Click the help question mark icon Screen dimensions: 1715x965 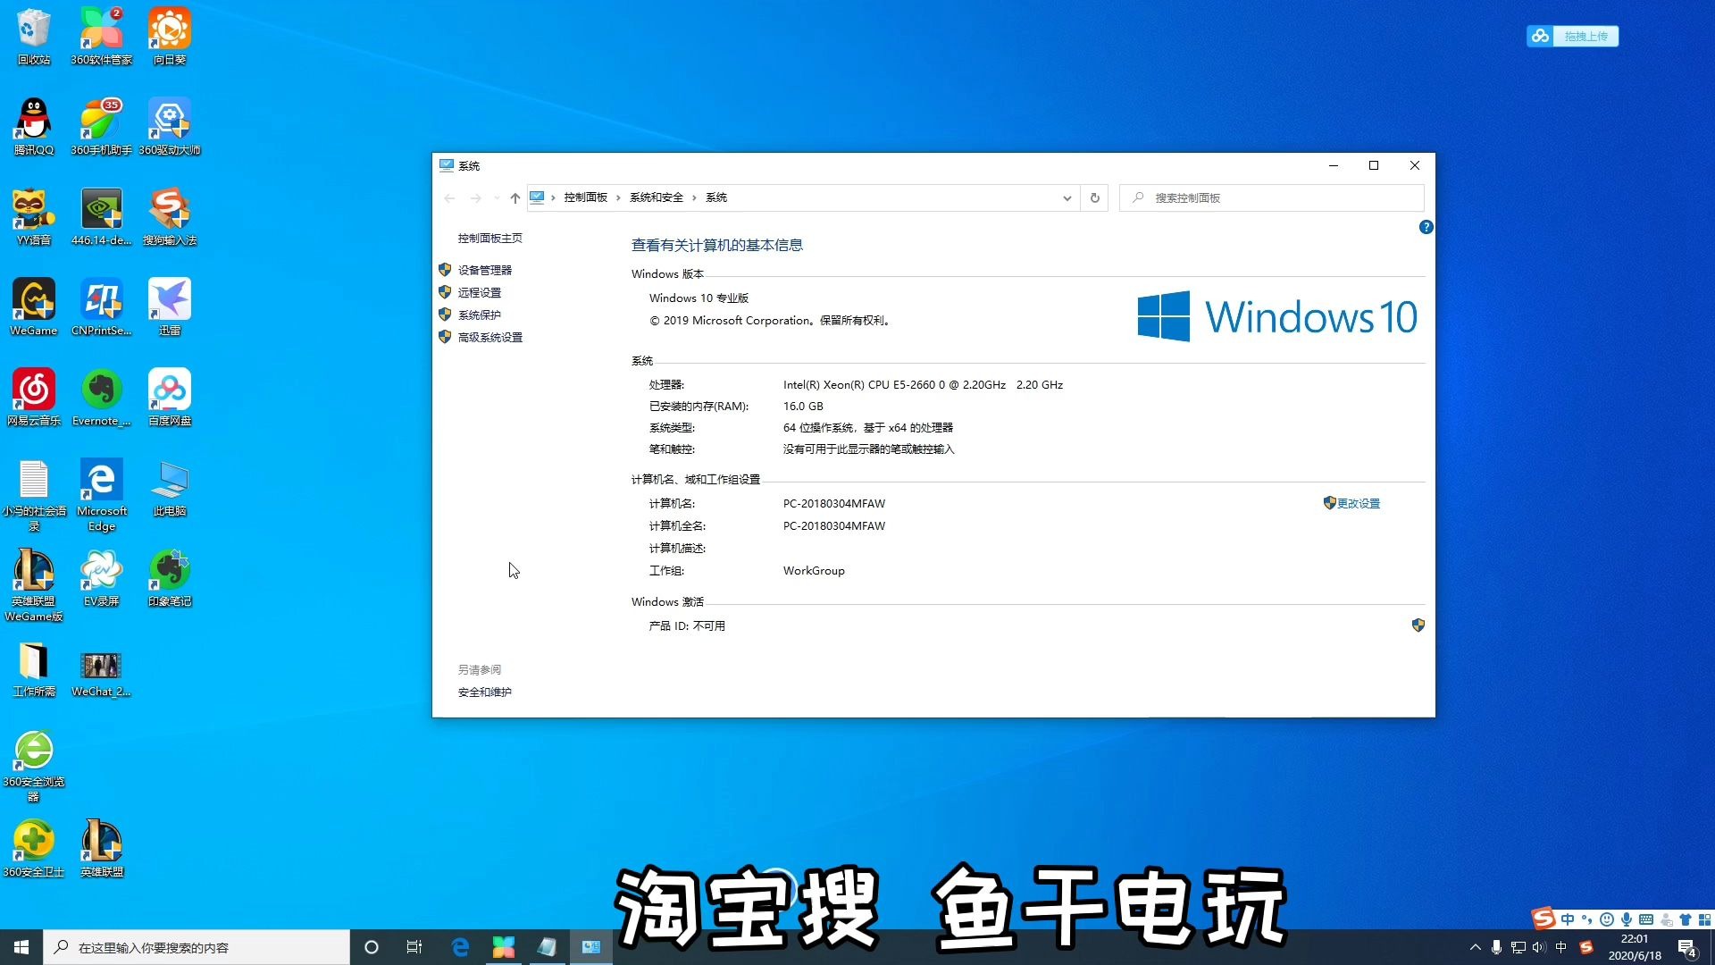coord(1426,227)
